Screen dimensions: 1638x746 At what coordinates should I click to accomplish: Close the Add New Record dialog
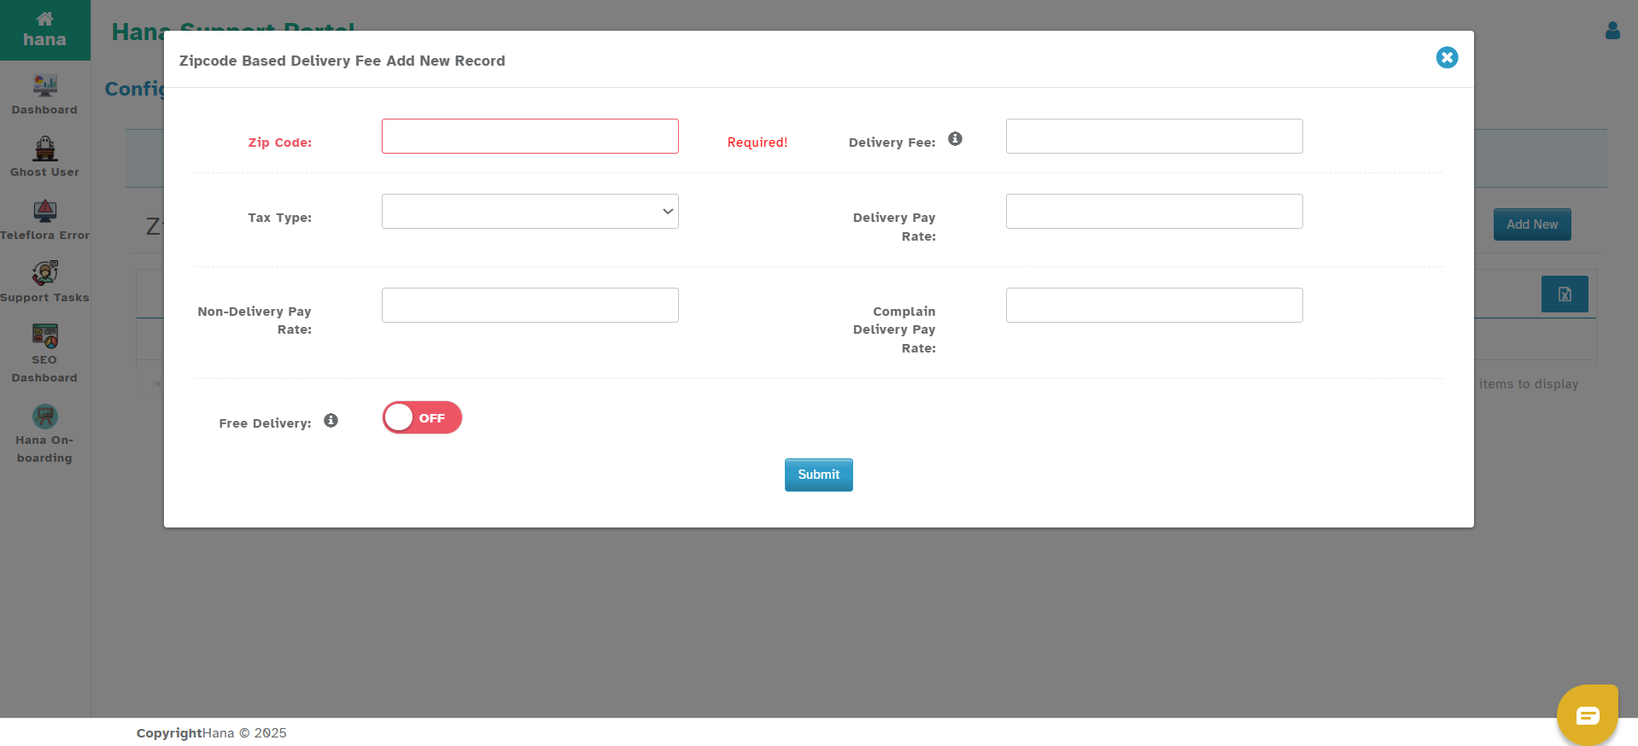(x=1447, y=57)
